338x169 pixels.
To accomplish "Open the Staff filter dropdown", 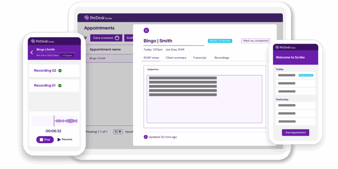I will [x=129, y=38].
